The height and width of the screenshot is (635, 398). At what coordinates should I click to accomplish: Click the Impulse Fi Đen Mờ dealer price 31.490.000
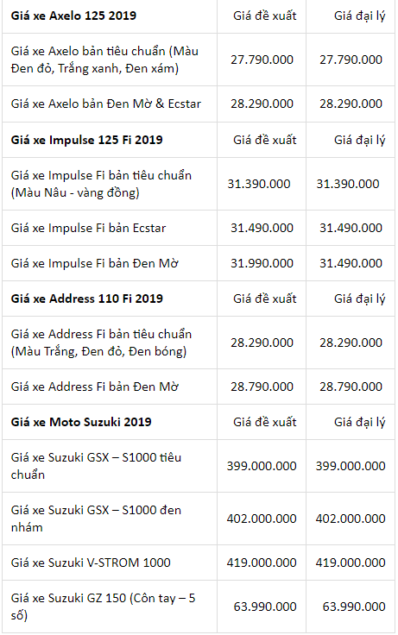pyautogui.click(x=351, y=263)
